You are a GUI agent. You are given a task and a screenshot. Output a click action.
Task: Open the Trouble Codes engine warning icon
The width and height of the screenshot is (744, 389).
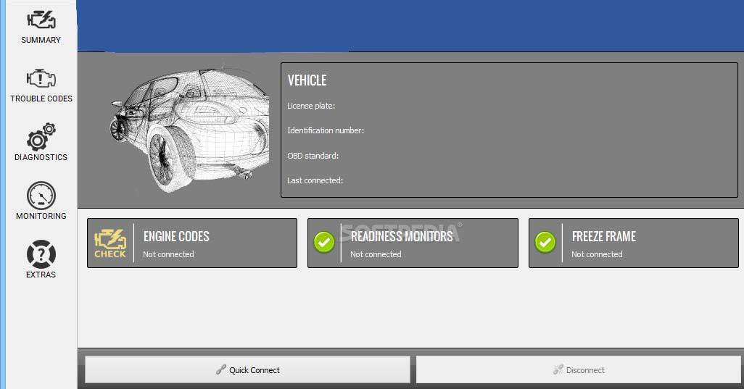pyautogui.click(x=41, y=78)
